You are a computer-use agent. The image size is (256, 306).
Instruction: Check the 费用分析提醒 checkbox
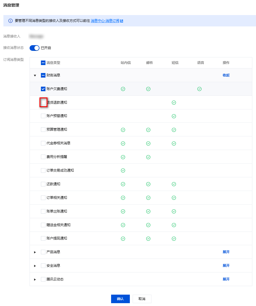click(43, 157)
